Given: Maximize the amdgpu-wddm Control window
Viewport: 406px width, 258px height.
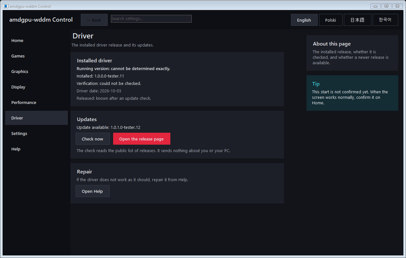Looking at the screenshot, I should tap(387, 6).
